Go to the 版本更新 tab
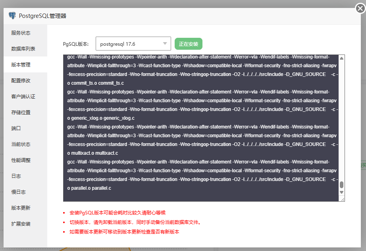Image resolution: width=366 pixels, height=251 pixels. pyautogui.click(x=25, y=208)
